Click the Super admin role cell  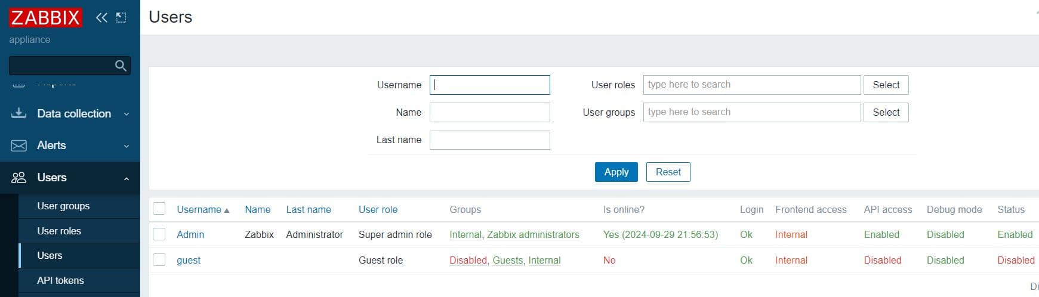(x=395, y=234)
